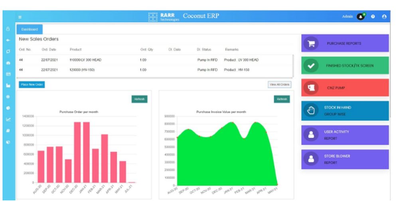
Task: Open the line chart icon in the sidebar
Action: [x=8, y=119]
